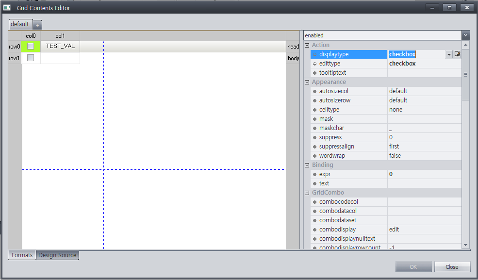Screen dimensions: 478x280
Task: Minimize the Grid Contents Editor window
Action: click(x=432, y=8)
